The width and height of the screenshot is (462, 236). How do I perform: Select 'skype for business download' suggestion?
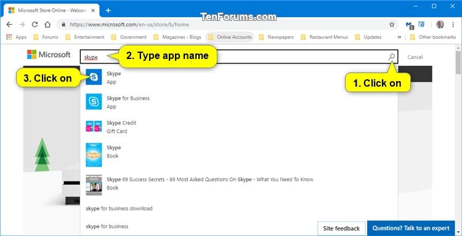(x=119, y=208)
